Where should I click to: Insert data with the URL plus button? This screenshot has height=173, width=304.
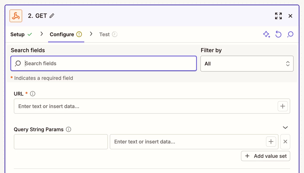[x=282, y=106]
